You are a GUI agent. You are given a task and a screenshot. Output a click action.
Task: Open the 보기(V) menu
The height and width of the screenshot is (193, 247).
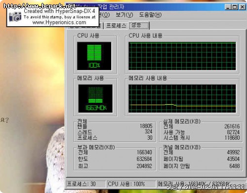[x=124, y=15]
